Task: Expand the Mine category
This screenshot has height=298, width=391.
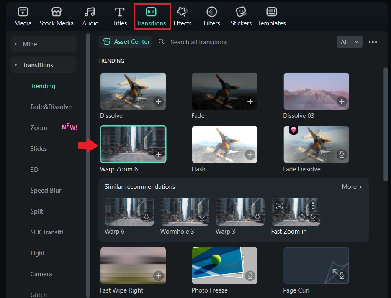Action: (44, 44)
